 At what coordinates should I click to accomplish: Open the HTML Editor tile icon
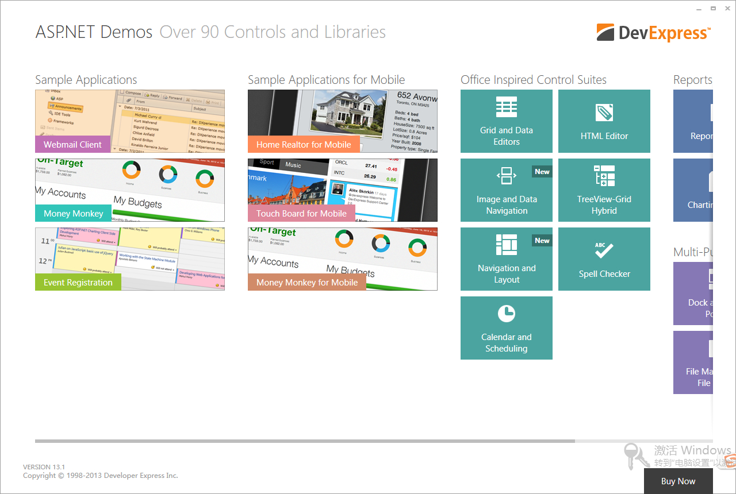pyautogui.click(x=604, y=113)
